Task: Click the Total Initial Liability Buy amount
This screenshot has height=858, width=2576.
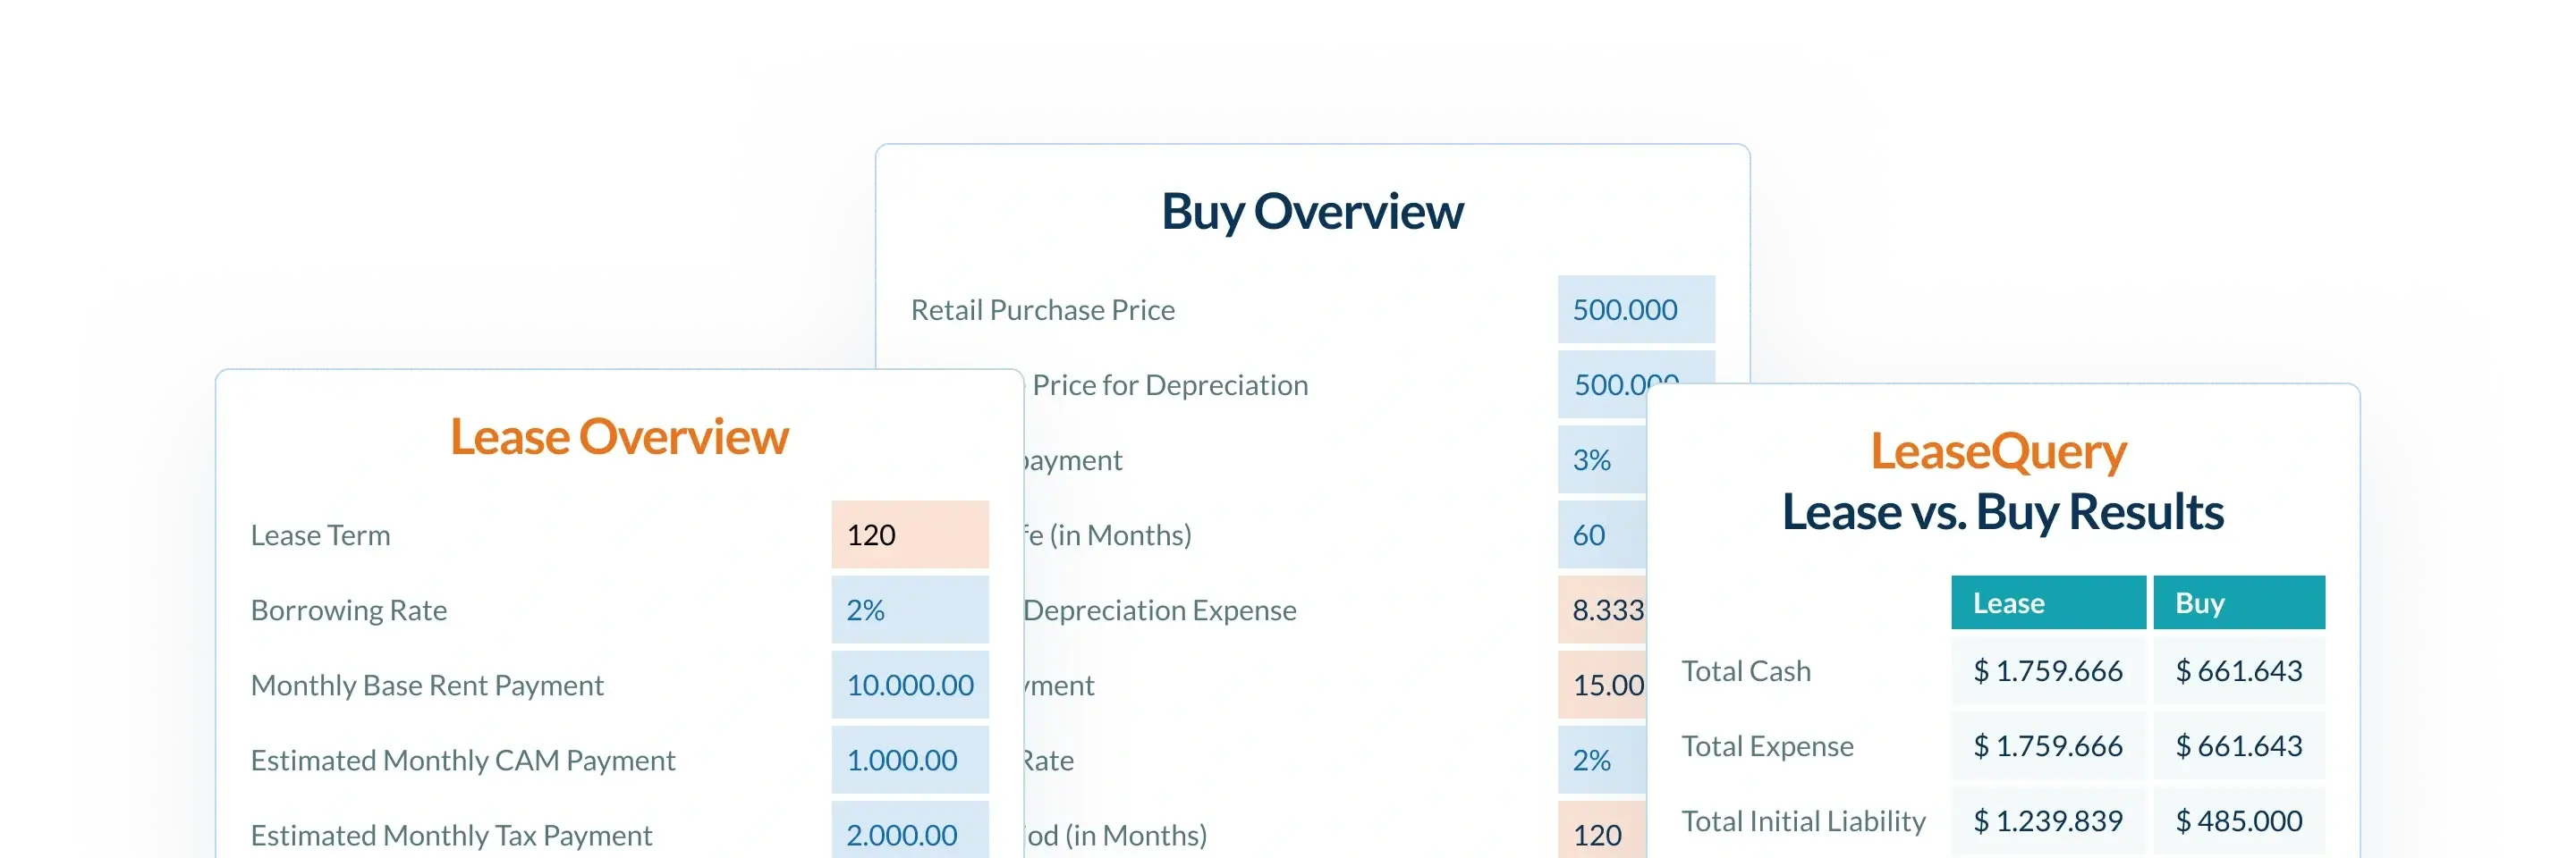Action: point(2238,820)
